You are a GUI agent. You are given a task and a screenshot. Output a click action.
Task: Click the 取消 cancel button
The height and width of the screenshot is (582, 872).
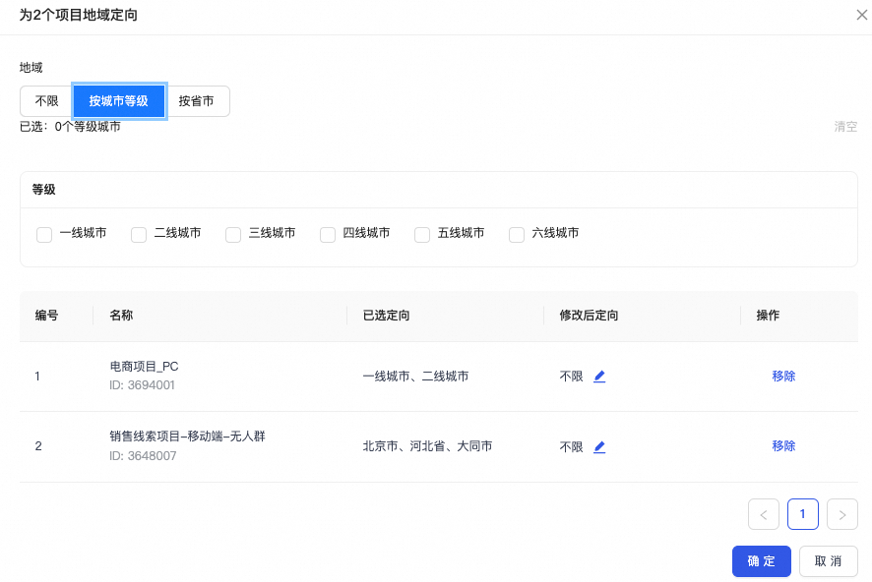tap(828, 561)
